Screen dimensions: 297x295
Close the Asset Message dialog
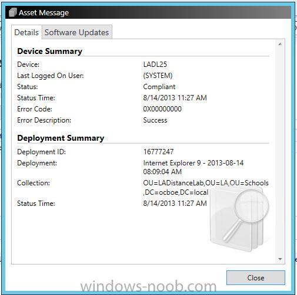pos(255,277)
